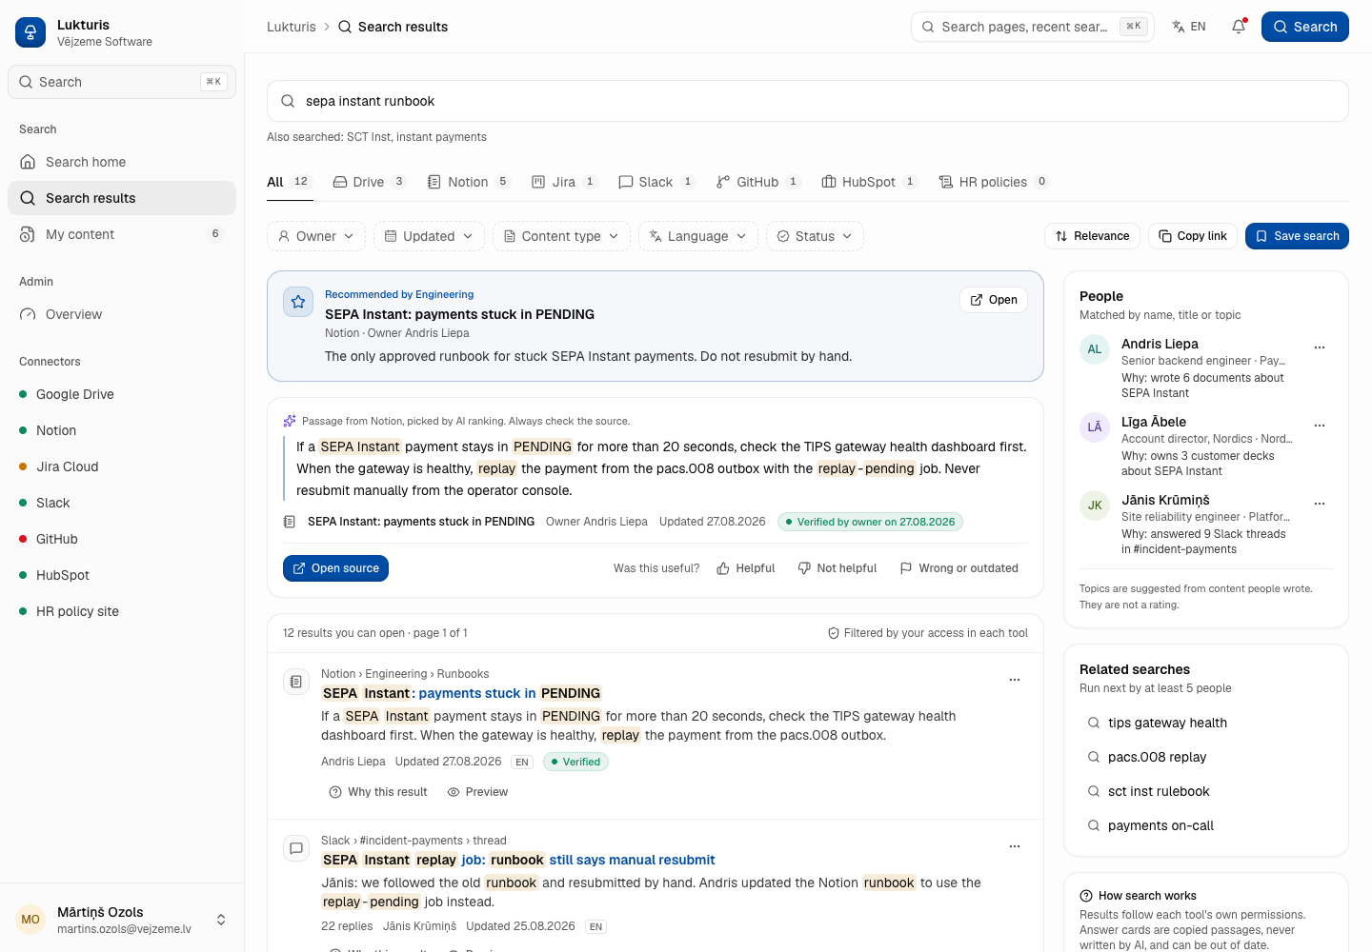
Task: Open menu for Slack thread result
Action: tap(1015, 846)
